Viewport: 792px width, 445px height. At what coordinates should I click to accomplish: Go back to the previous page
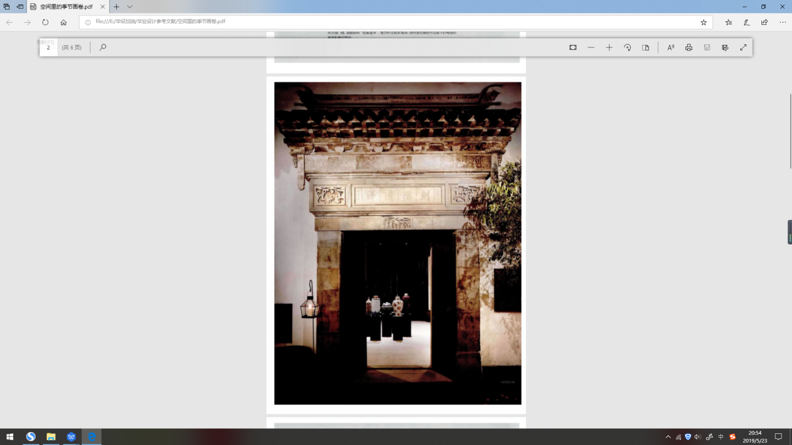(x=9, y=22)
